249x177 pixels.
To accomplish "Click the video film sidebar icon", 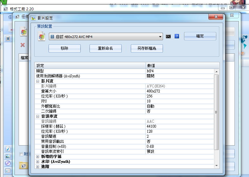I will point(8,39).
